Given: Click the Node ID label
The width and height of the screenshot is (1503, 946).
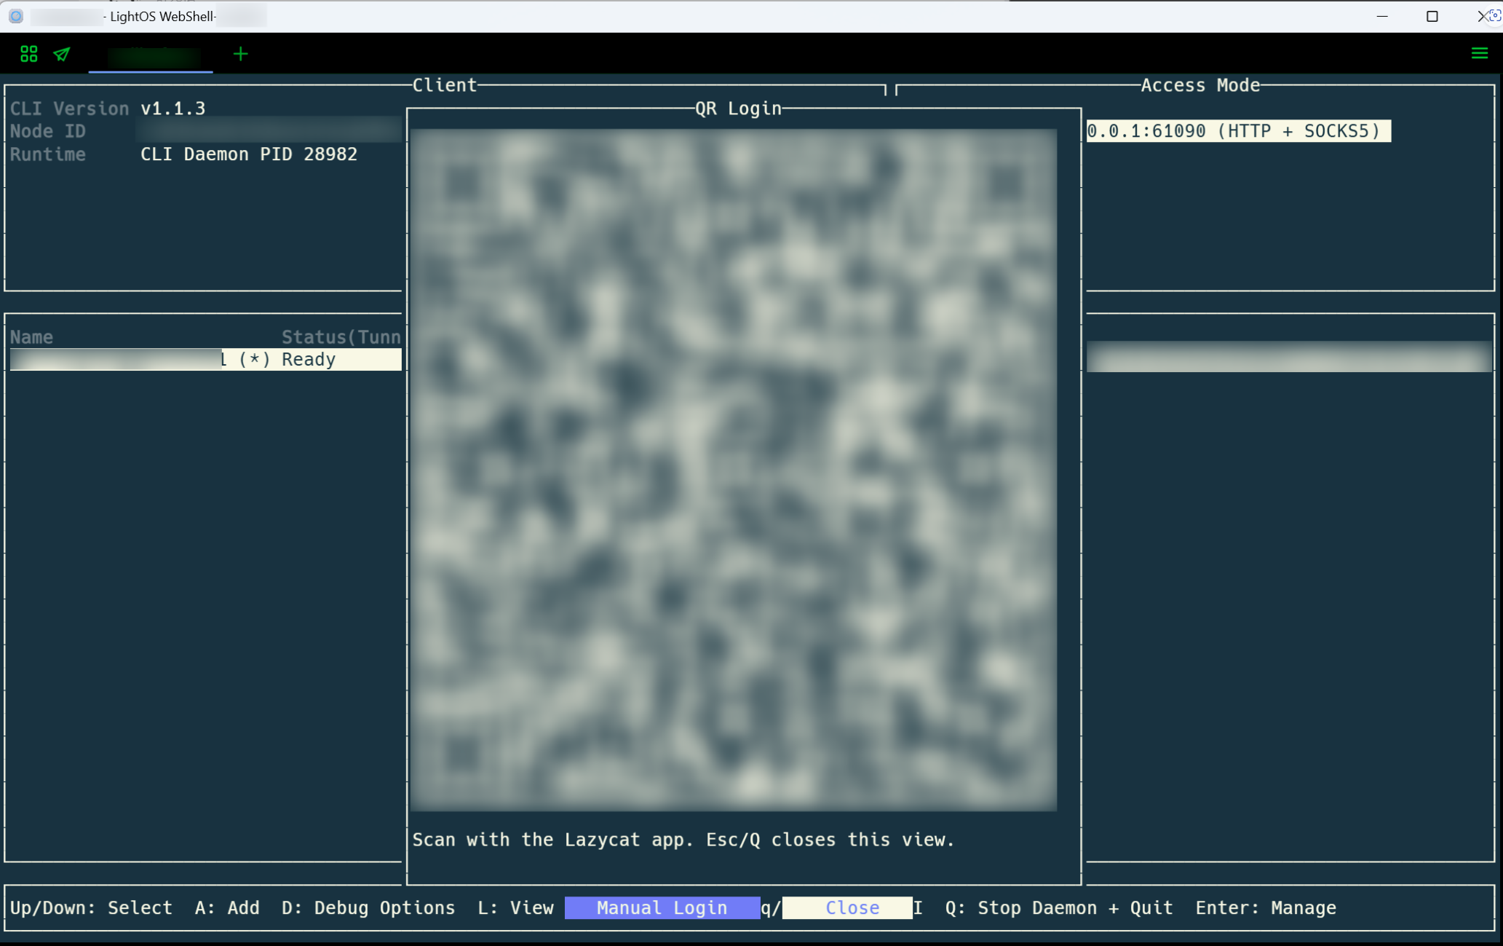Looking at the screenshot, I should tap(48, 131).
